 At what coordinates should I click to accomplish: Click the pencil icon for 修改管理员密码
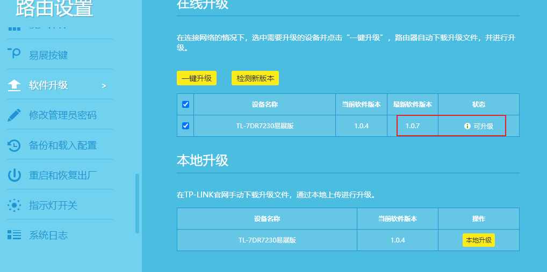pos(14,115)
